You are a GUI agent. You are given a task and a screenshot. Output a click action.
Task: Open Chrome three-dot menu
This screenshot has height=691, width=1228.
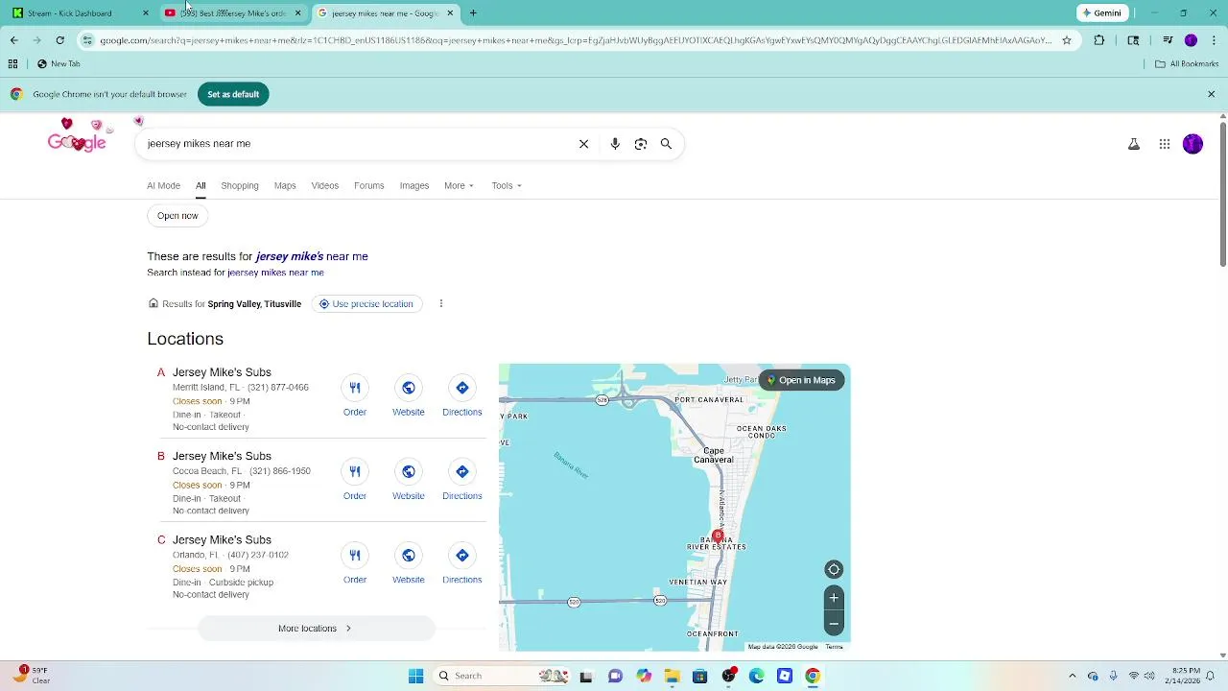pos(1213,40)
